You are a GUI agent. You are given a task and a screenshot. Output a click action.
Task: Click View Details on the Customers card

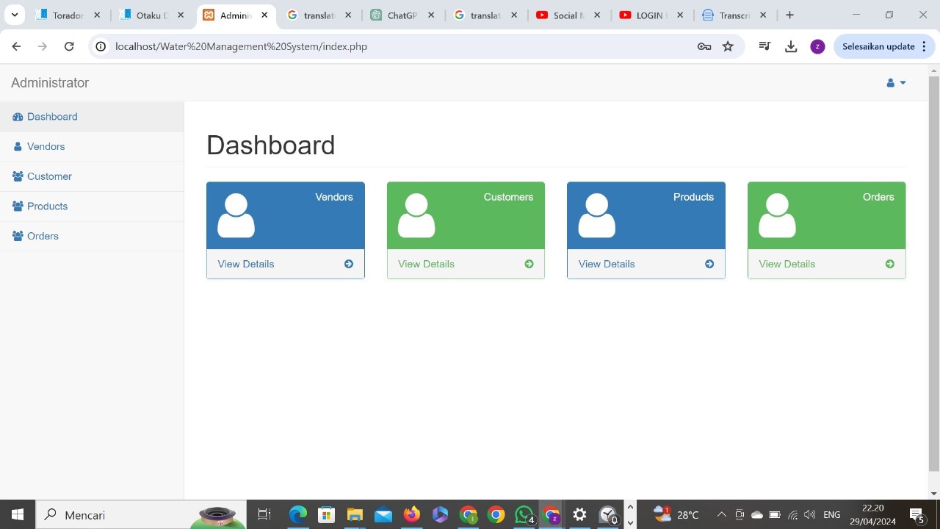click(426, 264)
